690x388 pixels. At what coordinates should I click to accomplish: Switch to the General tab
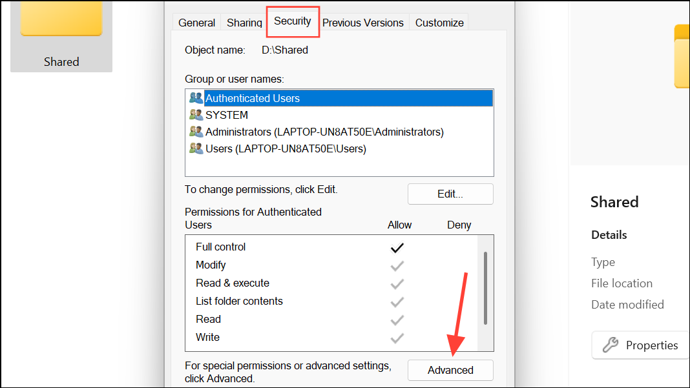click(x=196, y=23)
